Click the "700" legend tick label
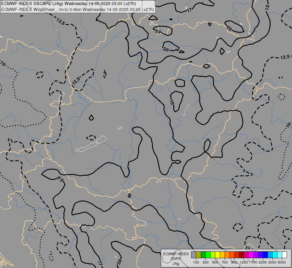This screenshot has width=292, height=268. (x=225, y=262)
